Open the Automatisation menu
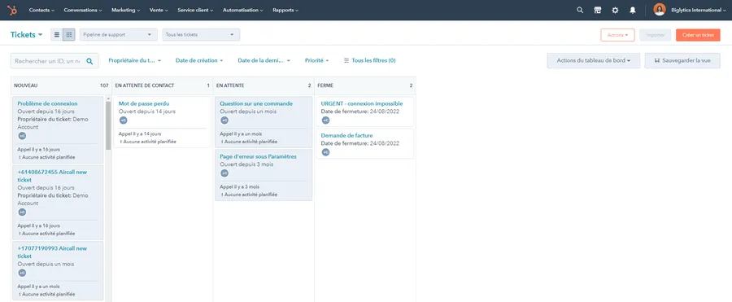Image resolution: width=732 pixels, height=302 pixels. pos(242,10)
